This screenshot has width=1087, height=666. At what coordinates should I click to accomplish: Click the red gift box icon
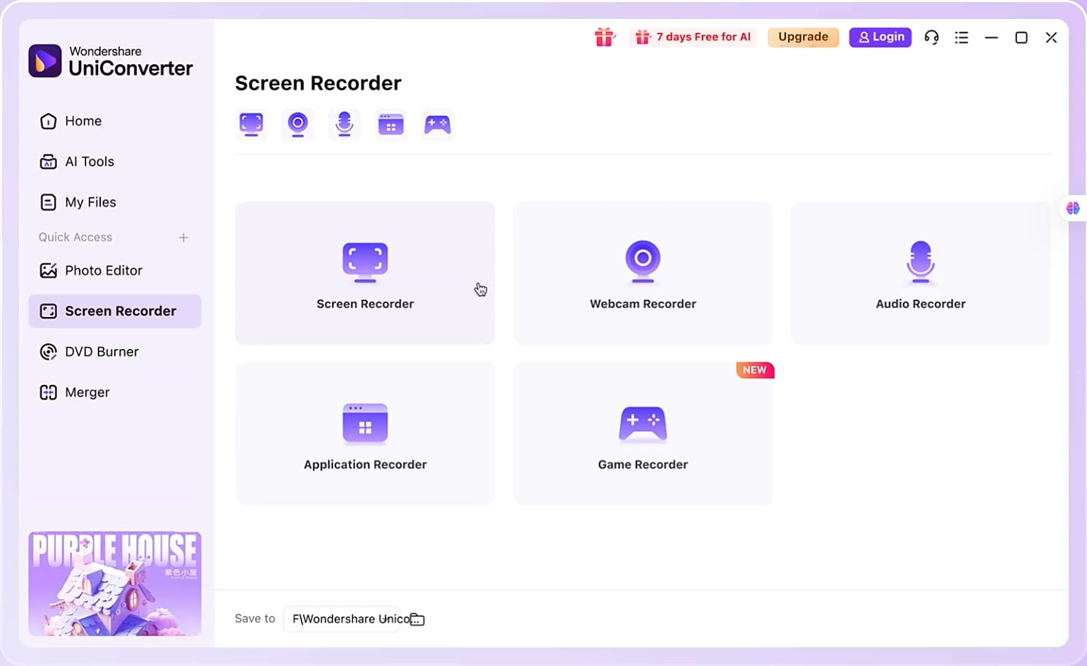(604, 37)
